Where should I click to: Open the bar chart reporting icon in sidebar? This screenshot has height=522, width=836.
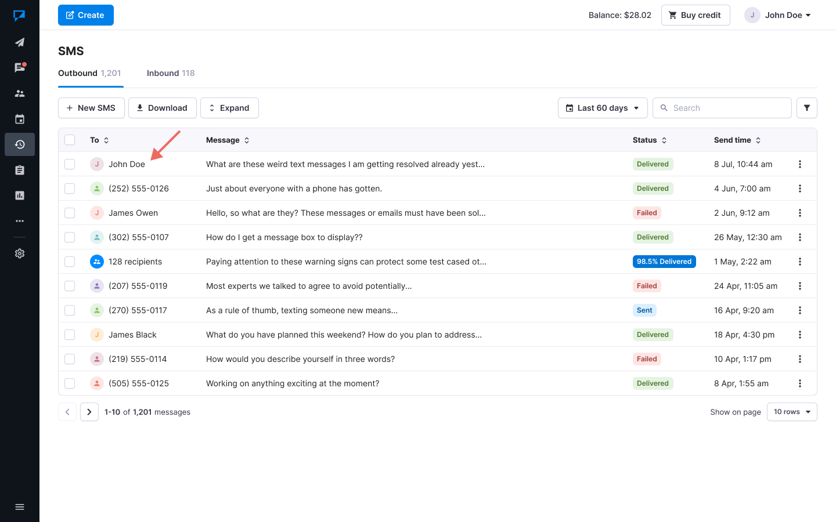[20, 195]
